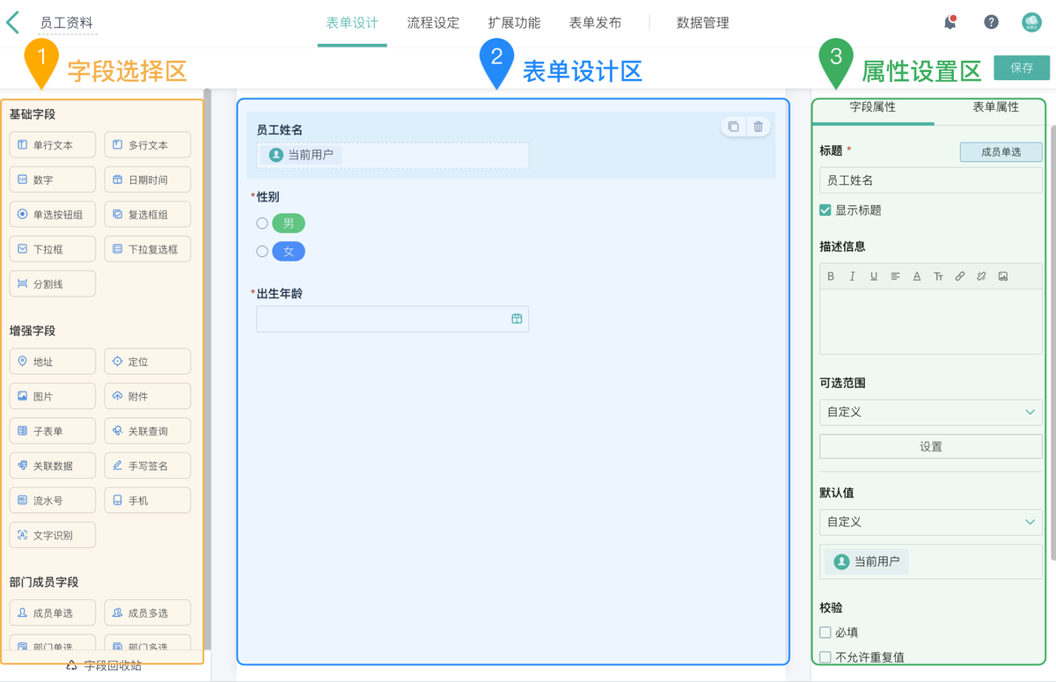Open the 流程设定 tab
The image size is (1056, 682).
[x=433, y=23]
